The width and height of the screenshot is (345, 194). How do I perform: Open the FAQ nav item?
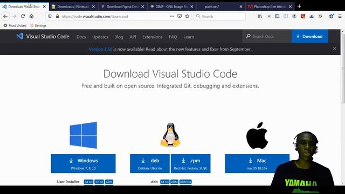(172, 37)
